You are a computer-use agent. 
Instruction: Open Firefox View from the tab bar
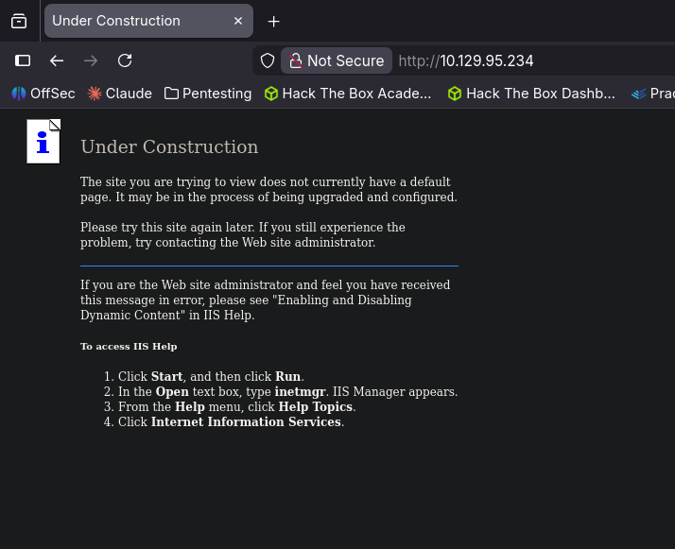coord(19,21)
